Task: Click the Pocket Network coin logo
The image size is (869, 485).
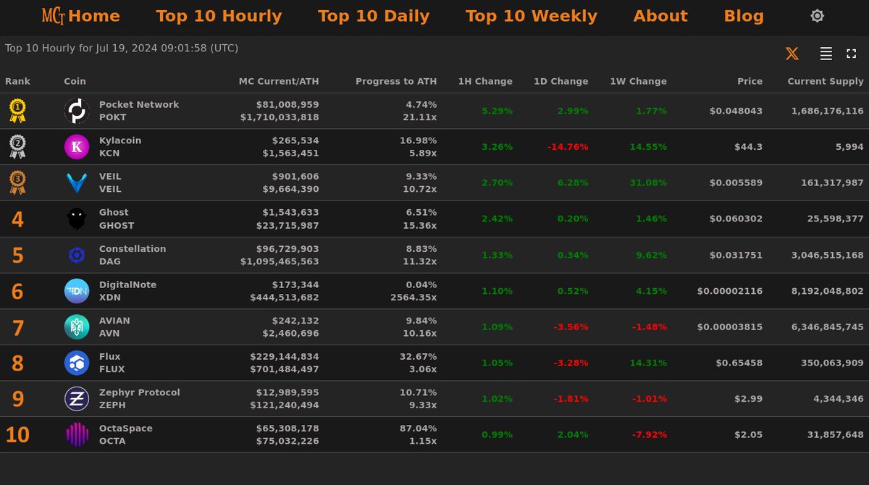Action: (77, 111)
